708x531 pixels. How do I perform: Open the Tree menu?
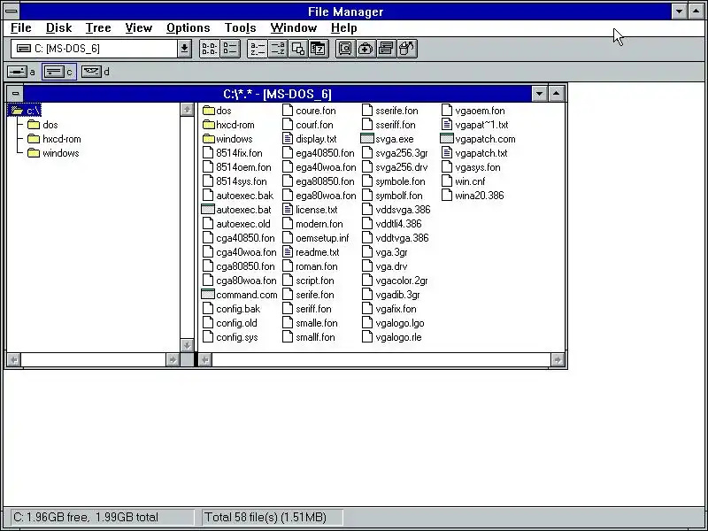[x=98, y=28]
